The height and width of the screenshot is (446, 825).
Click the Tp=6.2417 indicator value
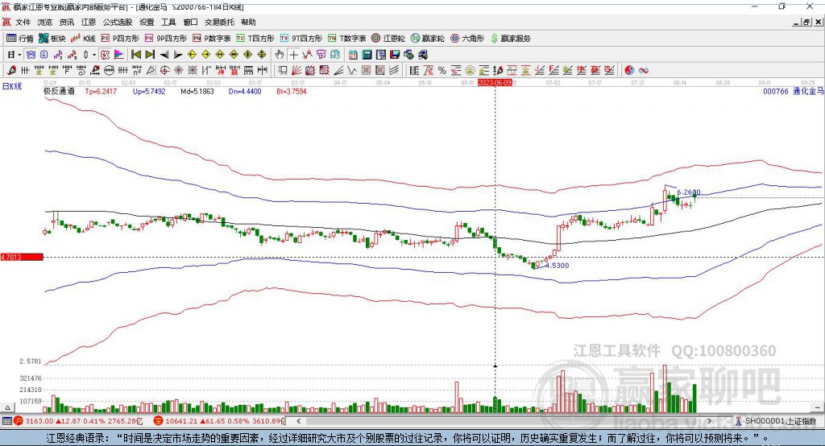click(x=101, y=91)
